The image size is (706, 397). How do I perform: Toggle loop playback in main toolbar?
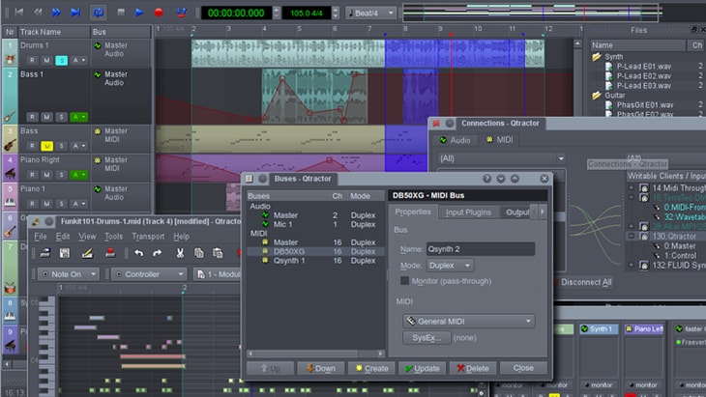[x=98, y=13]
